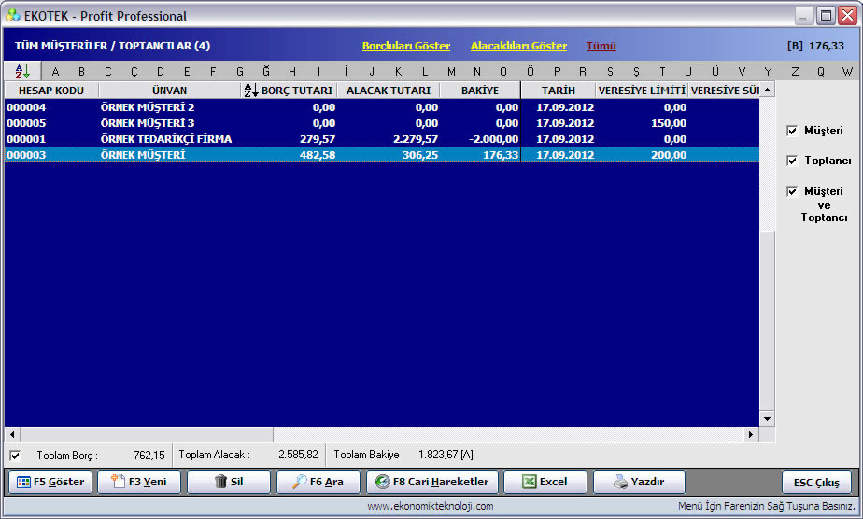Toggle Müşteri ve Toptancı checkbox
Viewport: 863px width, 519px height.
coord(792,191)
